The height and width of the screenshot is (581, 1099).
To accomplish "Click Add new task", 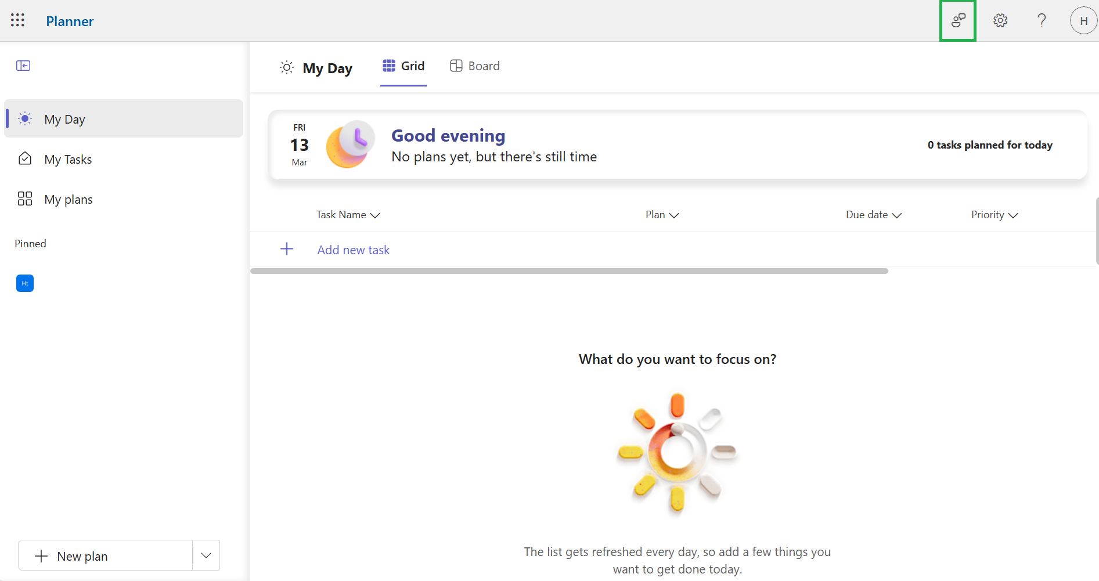I will coord(353,250).
